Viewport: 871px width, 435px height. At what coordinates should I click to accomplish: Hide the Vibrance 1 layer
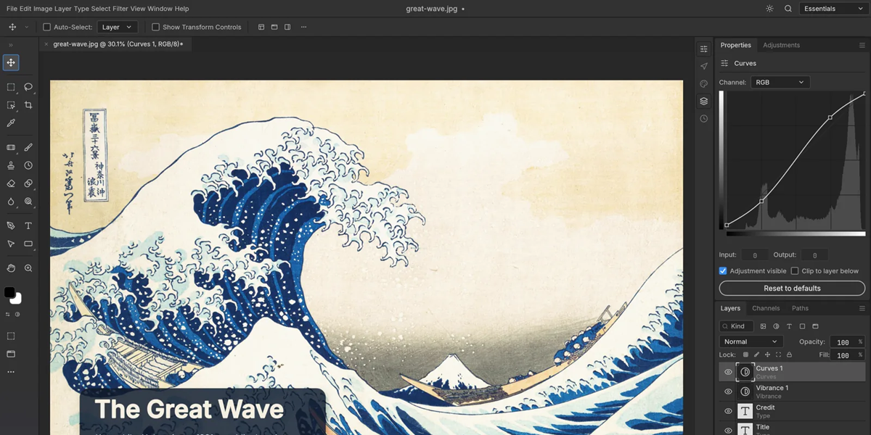click(x=728, y=391)
